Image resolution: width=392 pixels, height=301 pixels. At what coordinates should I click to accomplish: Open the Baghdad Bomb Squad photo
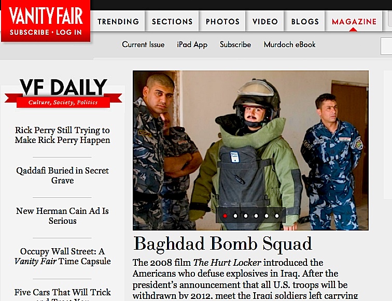tap(250, 150)
